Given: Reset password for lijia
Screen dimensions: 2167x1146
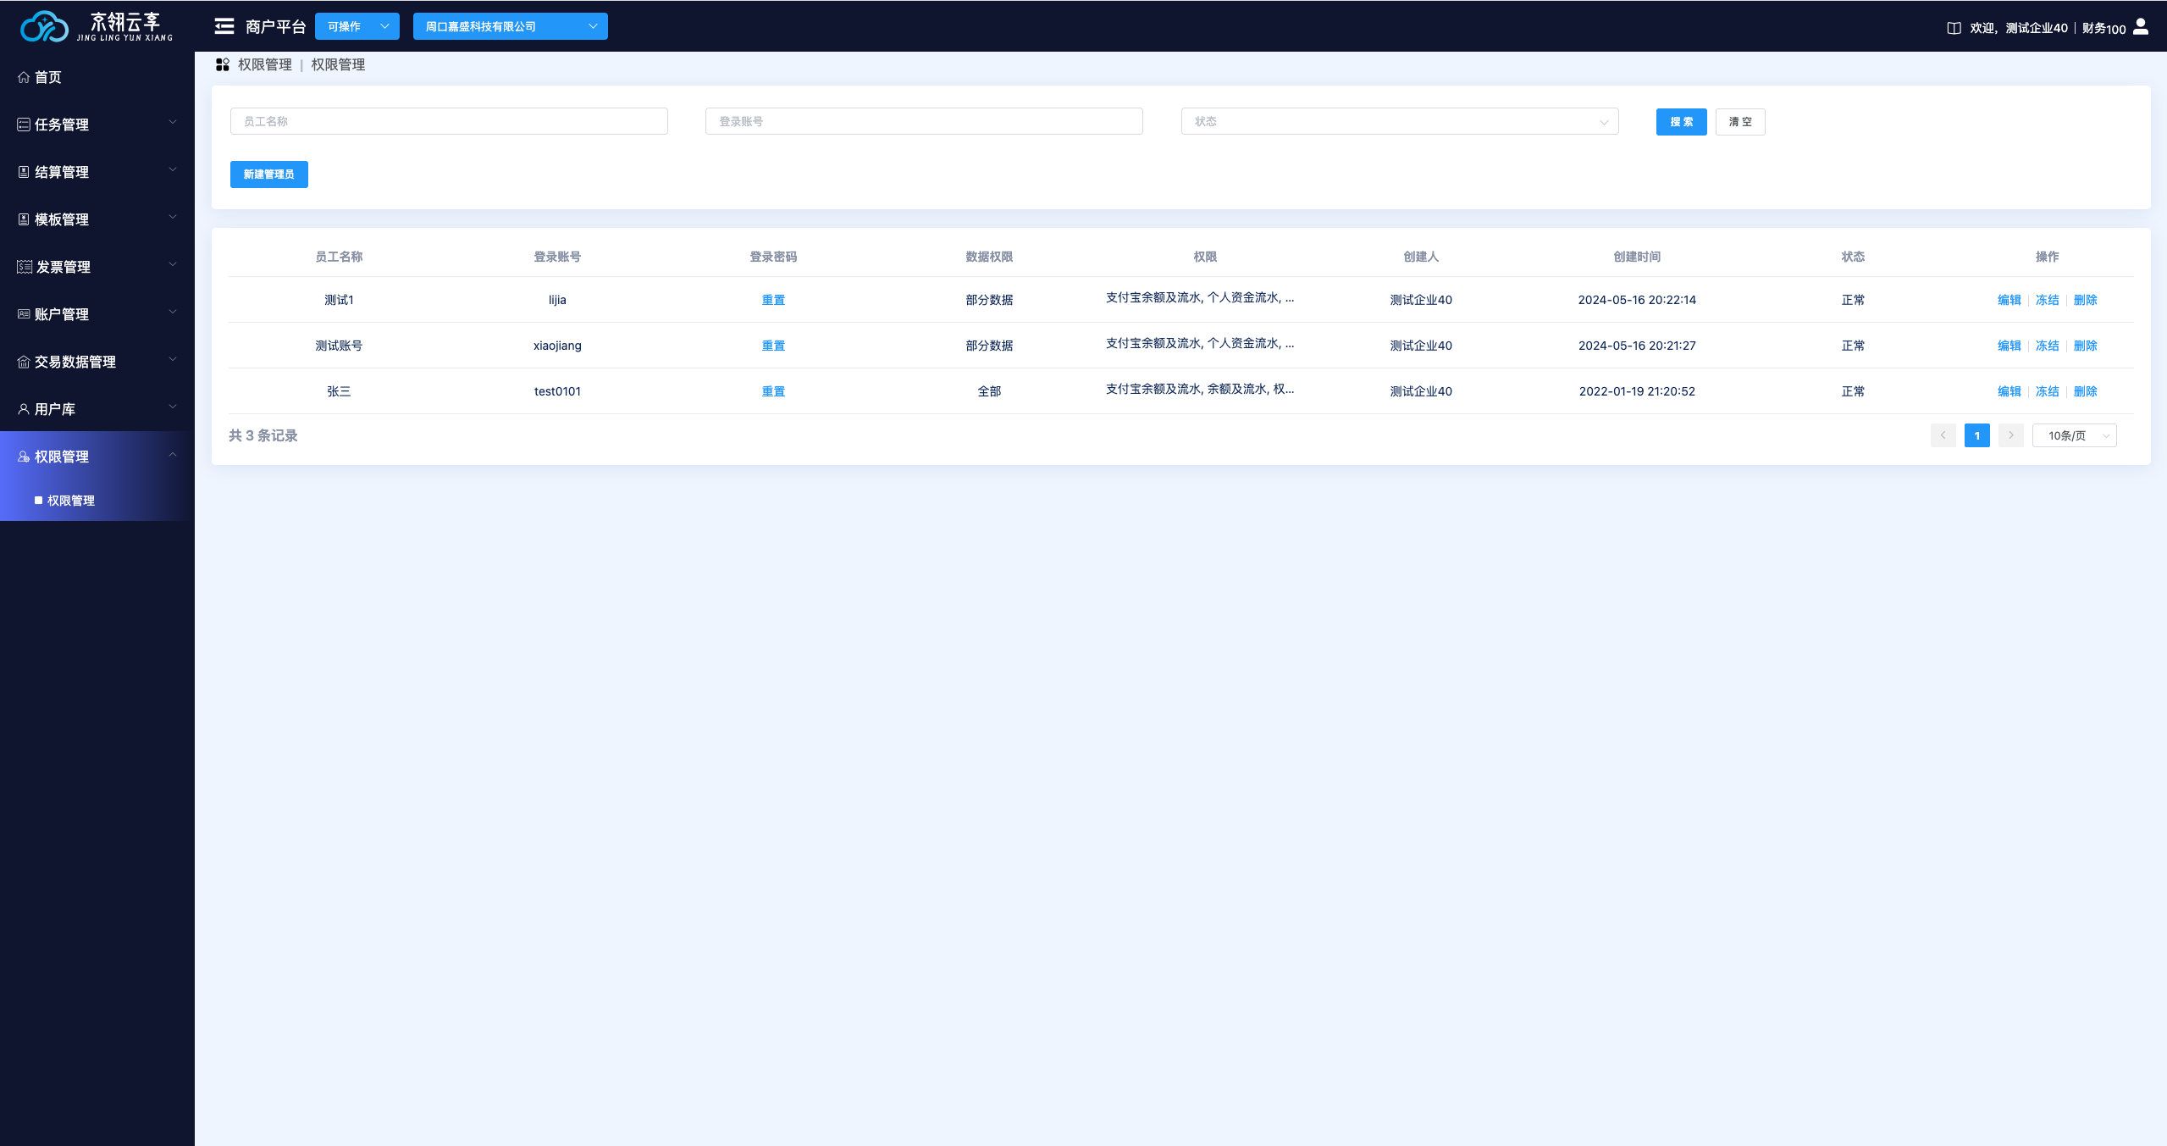Looking at the screenshot, I should tap(773, 300).
